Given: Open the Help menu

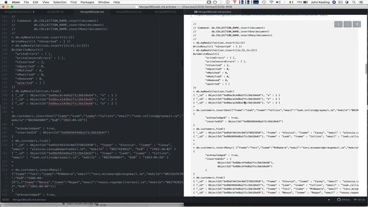Looking at the screenshot, I should [117, 2].
